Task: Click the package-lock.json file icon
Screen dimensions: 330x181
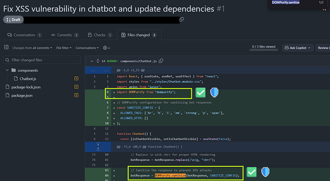Action: (x=8, y=87)
